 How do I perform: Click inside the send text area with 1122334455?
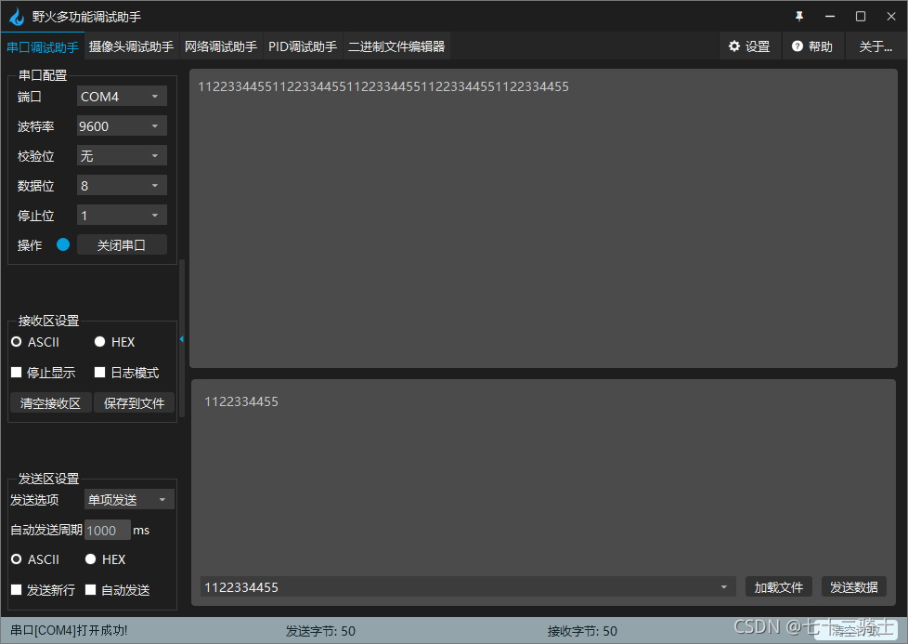coord(543,475)
